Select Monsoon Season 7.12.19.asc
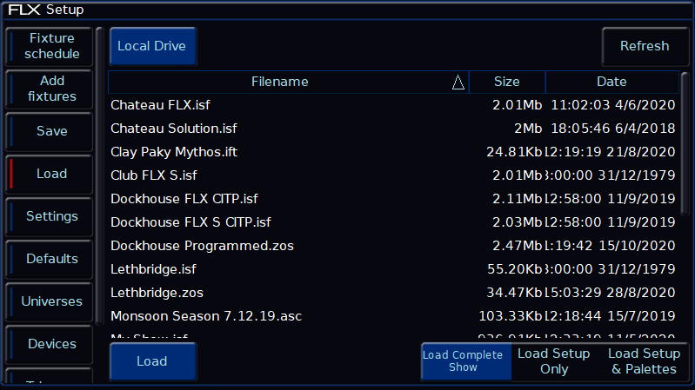 click(392, 316)
